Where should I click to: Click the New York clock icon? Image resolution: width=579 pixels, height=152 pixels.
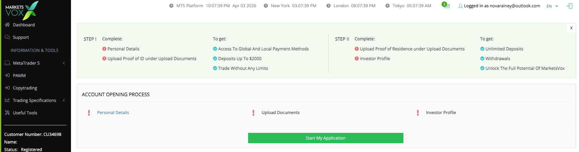(x=266, y=6)
